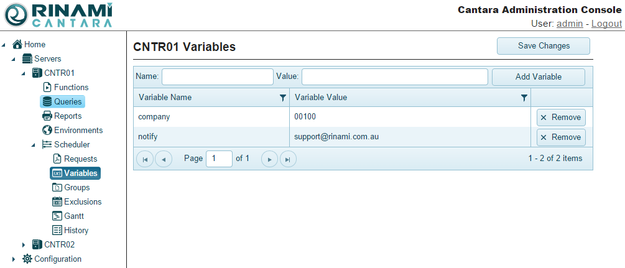Expand the Configuration tree node

tap(14, 259)
